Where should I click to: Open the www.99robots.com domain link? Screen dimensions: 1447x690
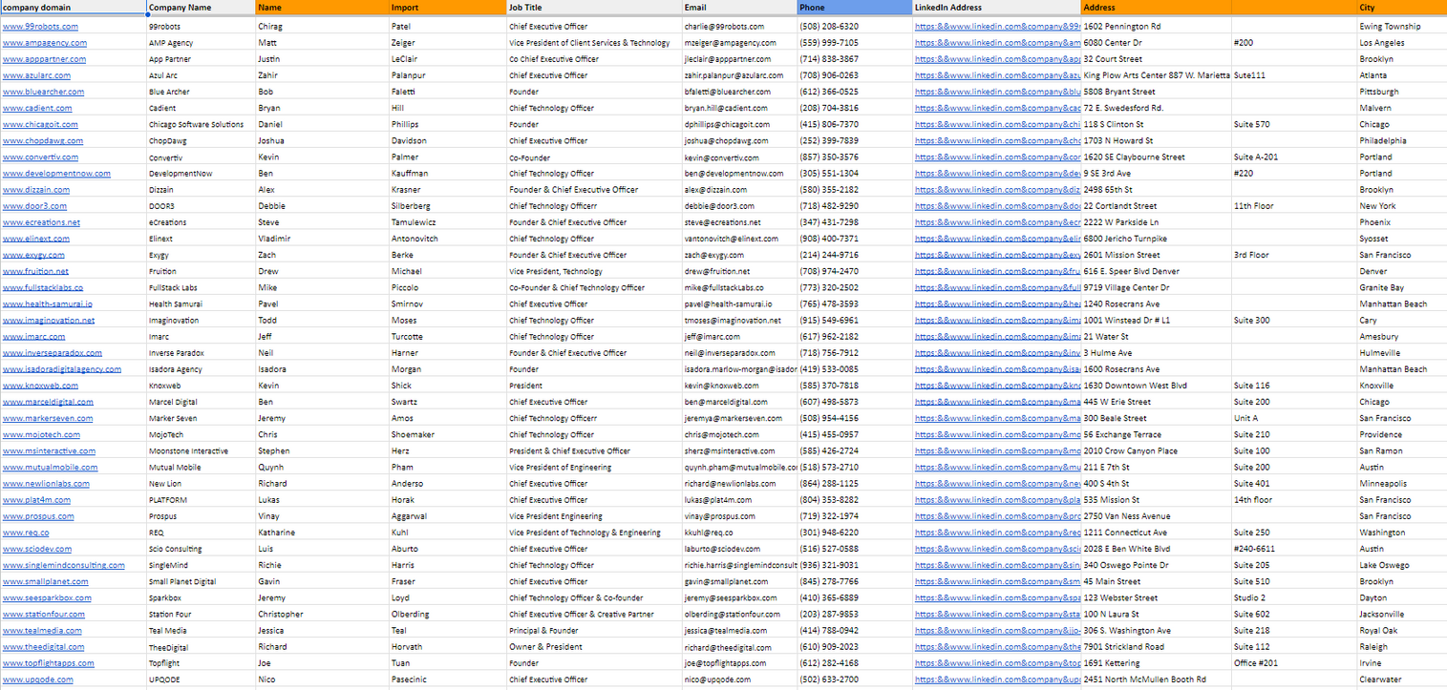(40, 27)
